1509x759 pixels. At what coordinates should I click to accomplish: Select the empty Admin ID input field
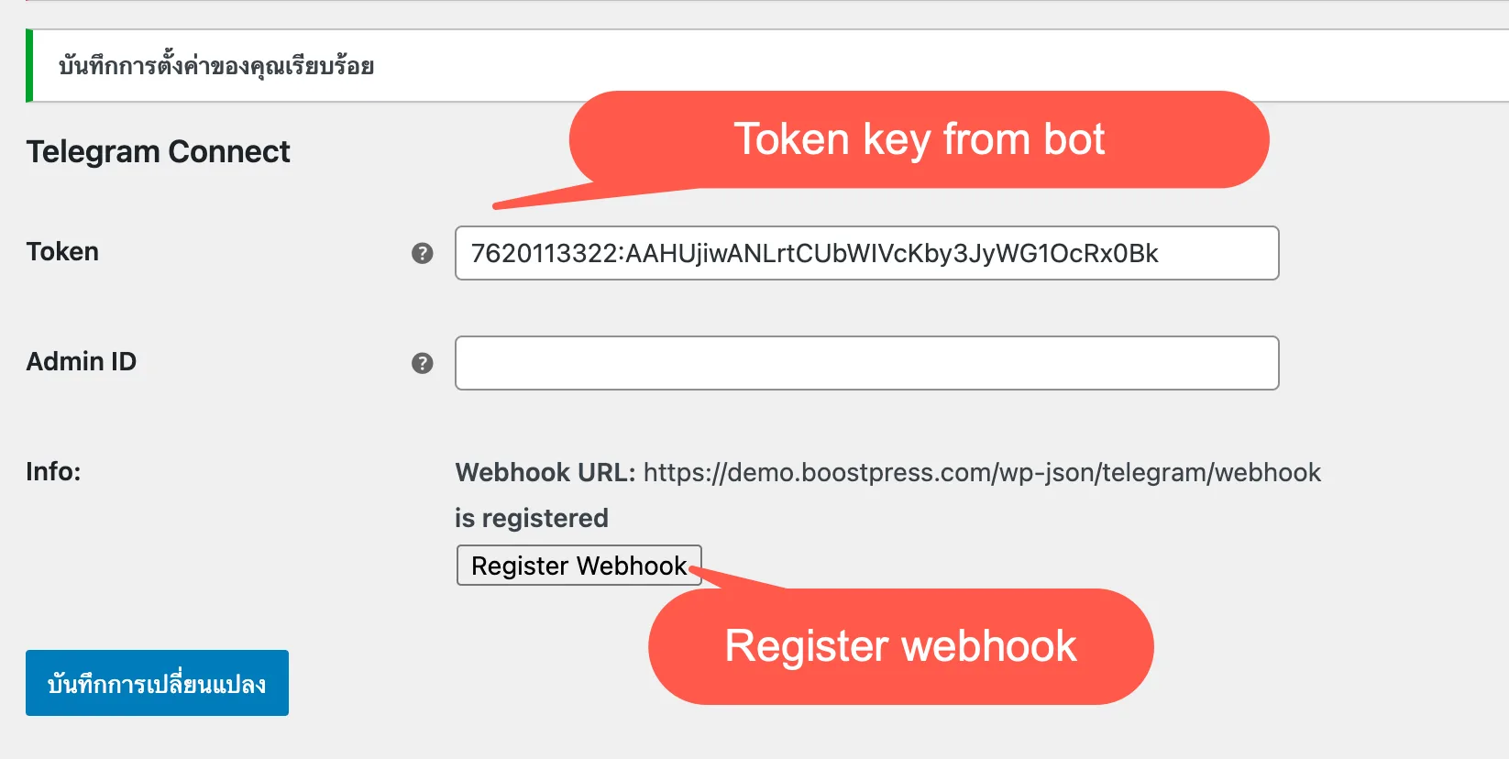866,363
